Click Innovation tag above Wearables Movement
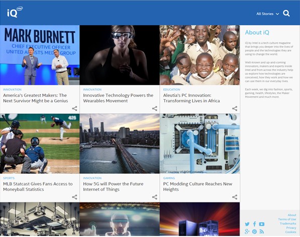The height and width of the screenshot is (237, 300). (x=92, y=90)
